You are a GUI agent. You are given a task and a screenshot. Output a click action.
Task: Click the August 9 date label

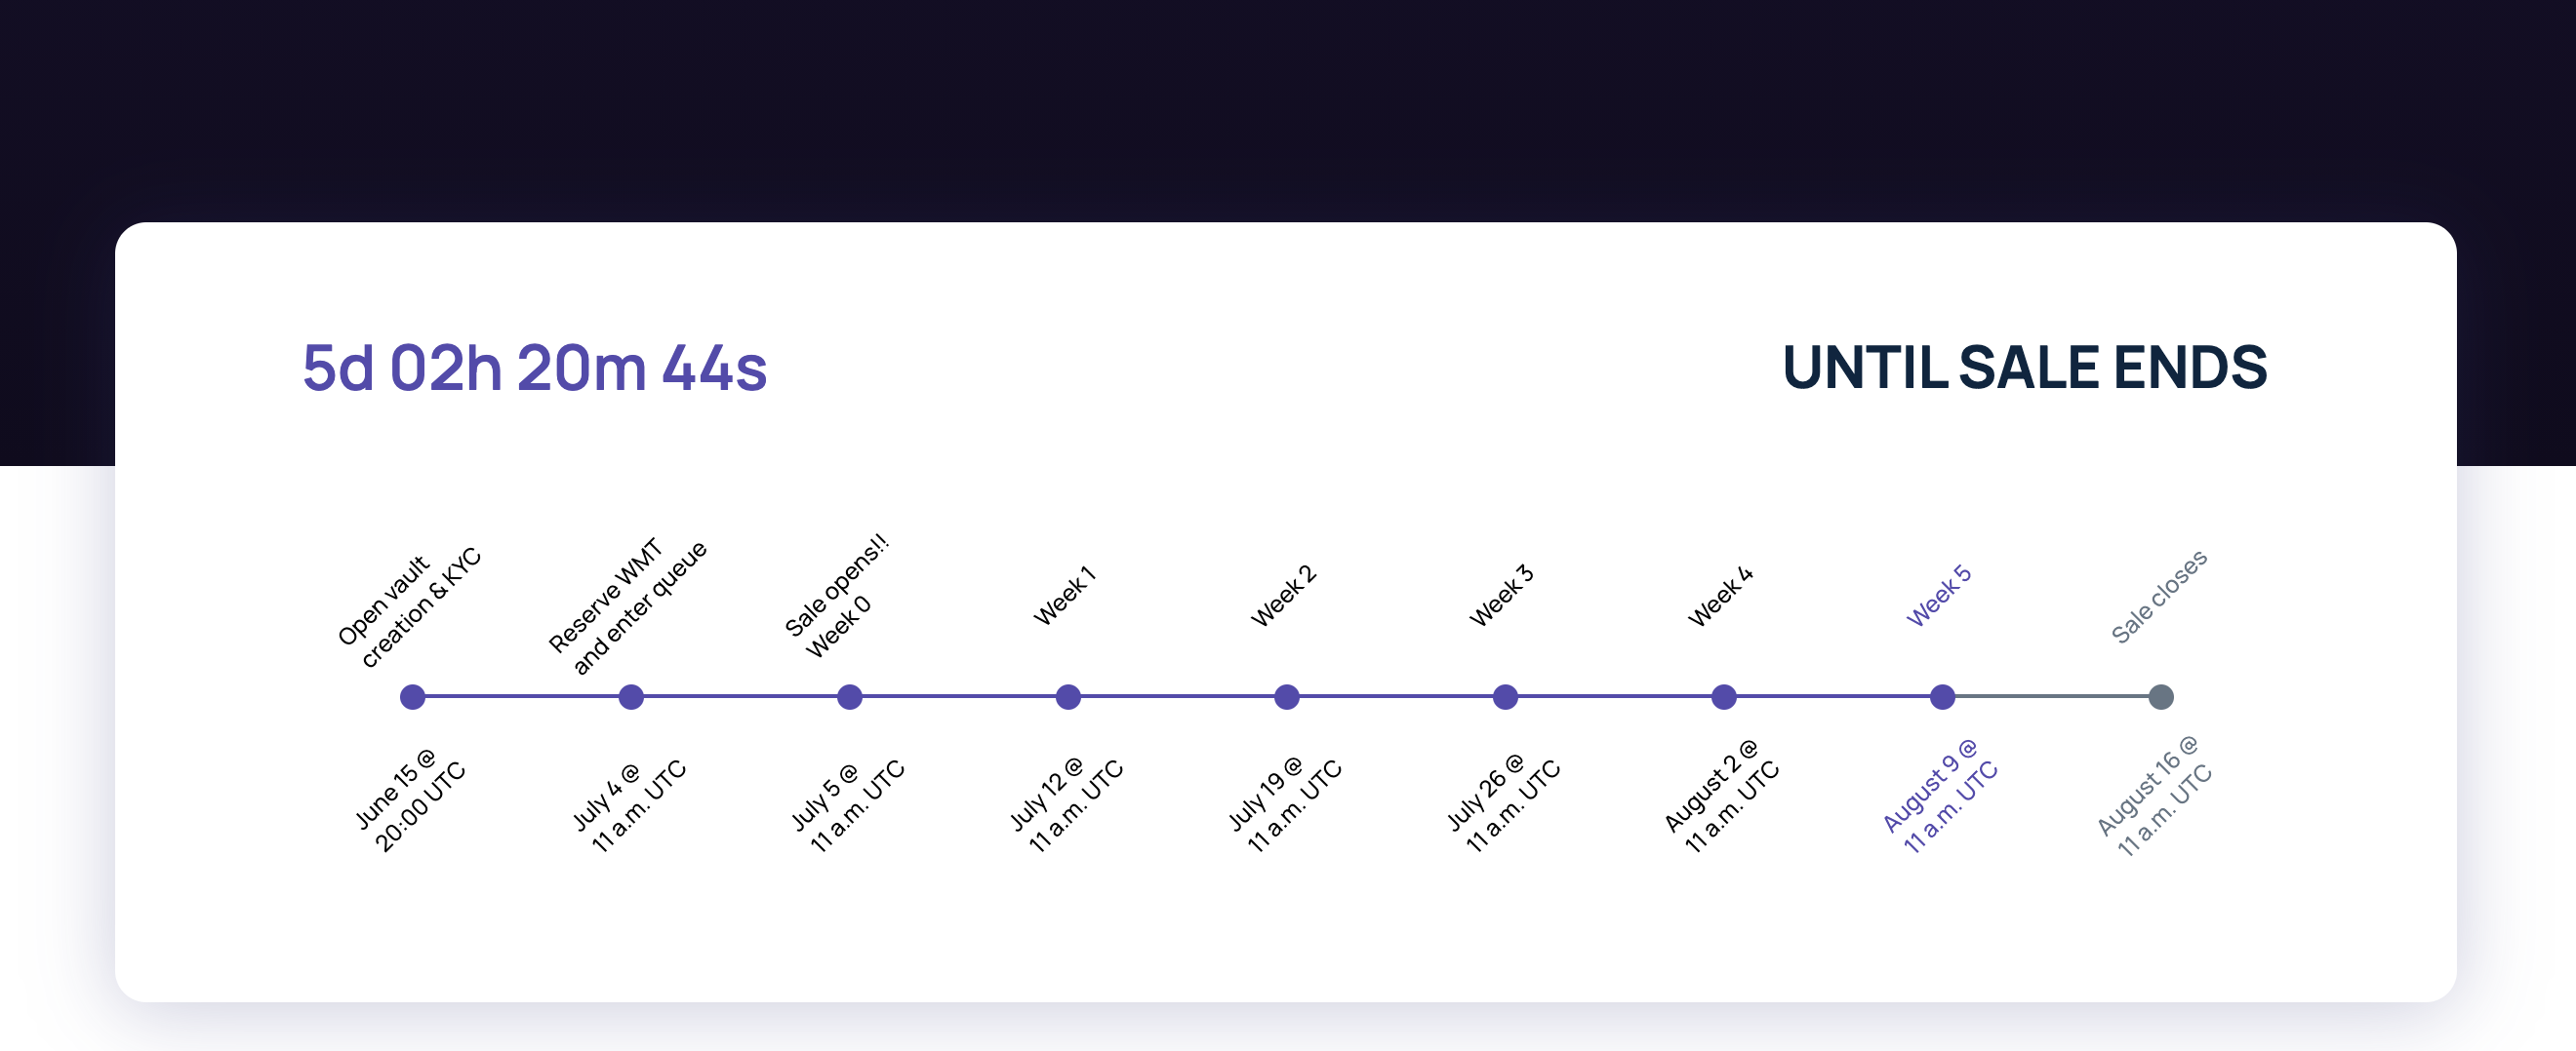coord(1939,797)
